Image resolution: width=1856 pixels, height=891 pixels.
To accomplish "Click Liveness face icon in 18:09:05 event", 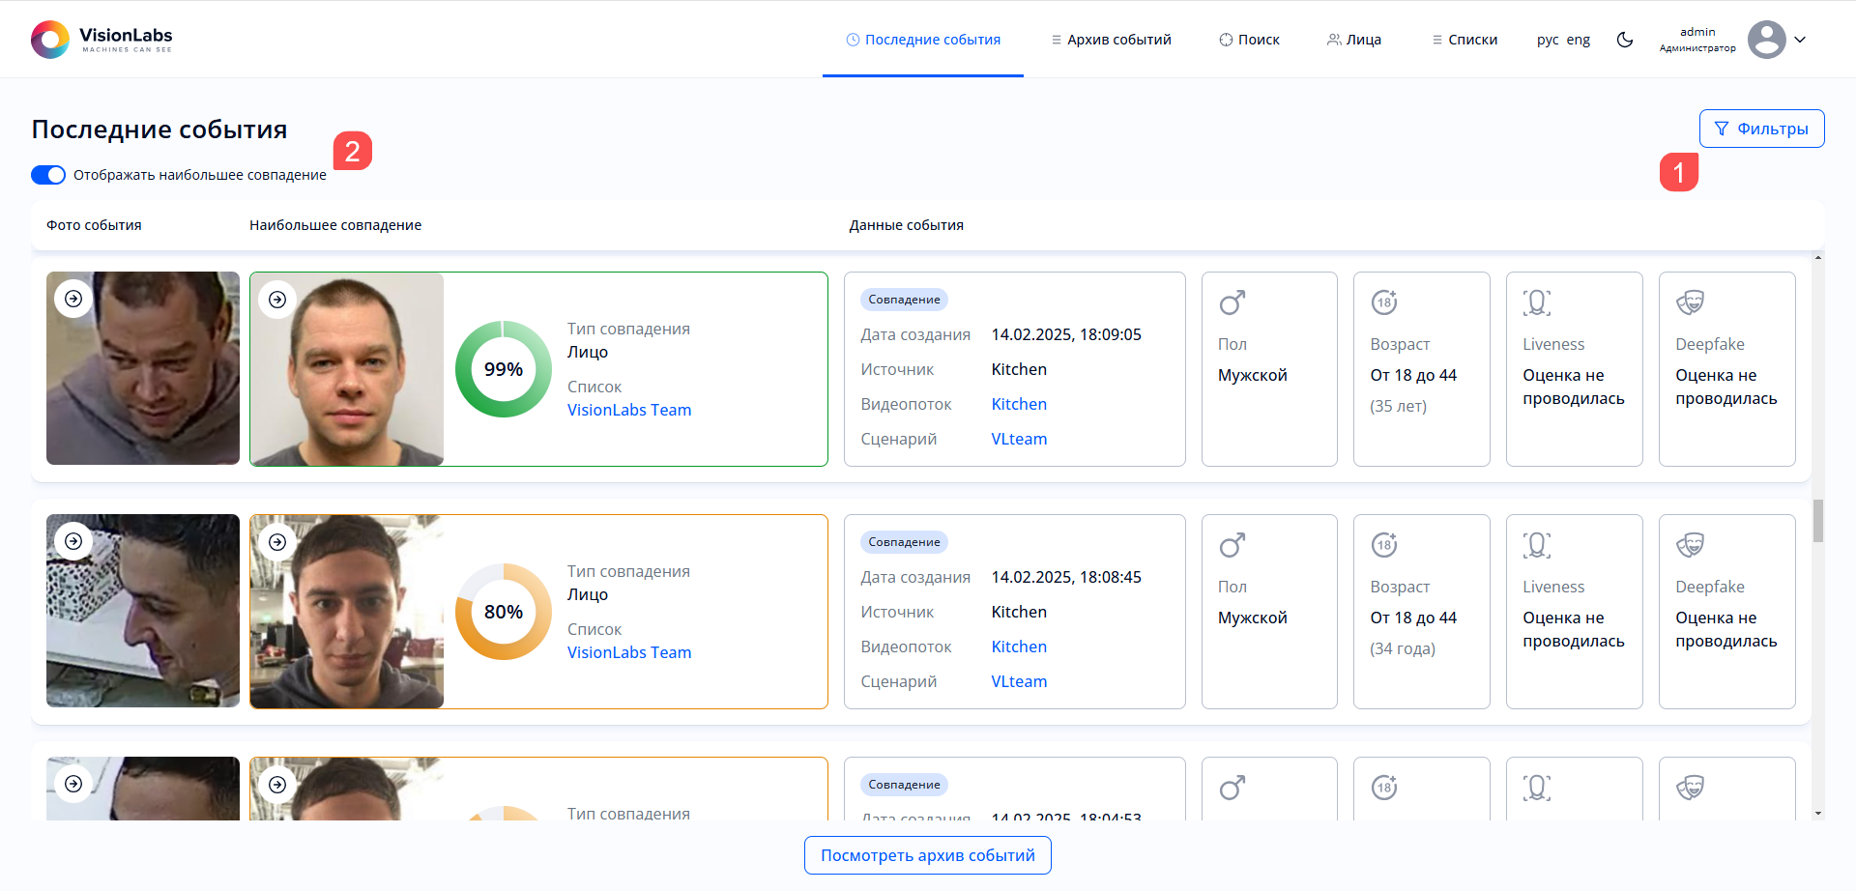I will tap(1537, 302).
